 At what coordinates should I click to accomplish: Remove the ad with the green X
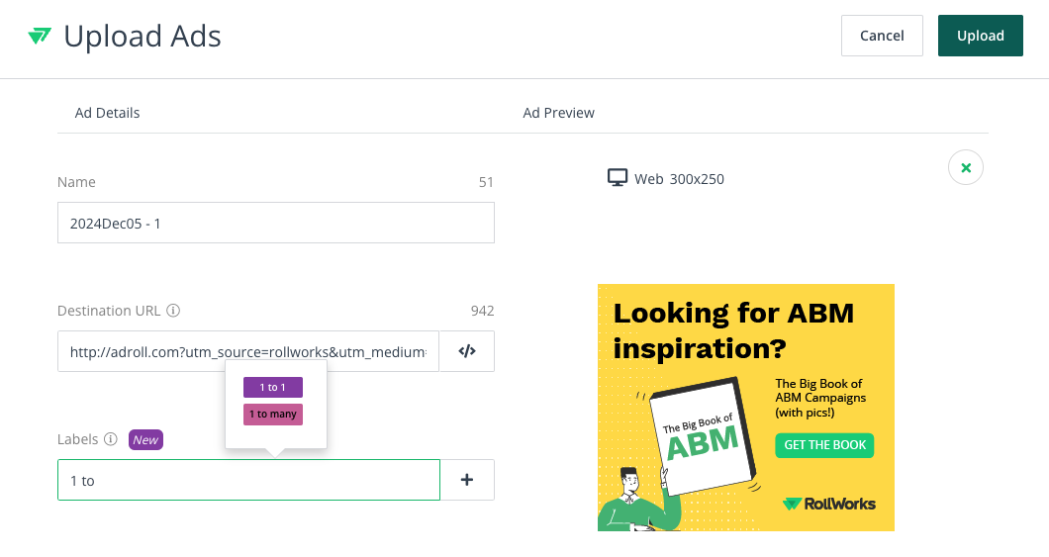[965, 168]
